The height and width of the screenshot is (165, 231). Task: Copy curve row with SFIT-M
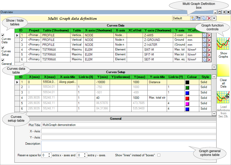[x=204, y=55]
